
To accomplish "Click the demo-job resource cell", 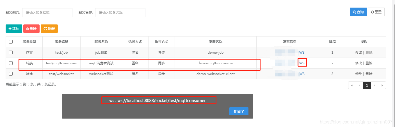I will coord(216,52).
